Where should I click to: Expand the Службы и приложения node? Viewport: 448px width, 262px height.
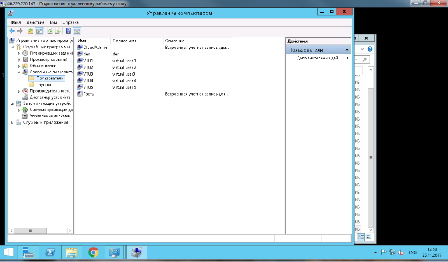[x=12, y=122]
